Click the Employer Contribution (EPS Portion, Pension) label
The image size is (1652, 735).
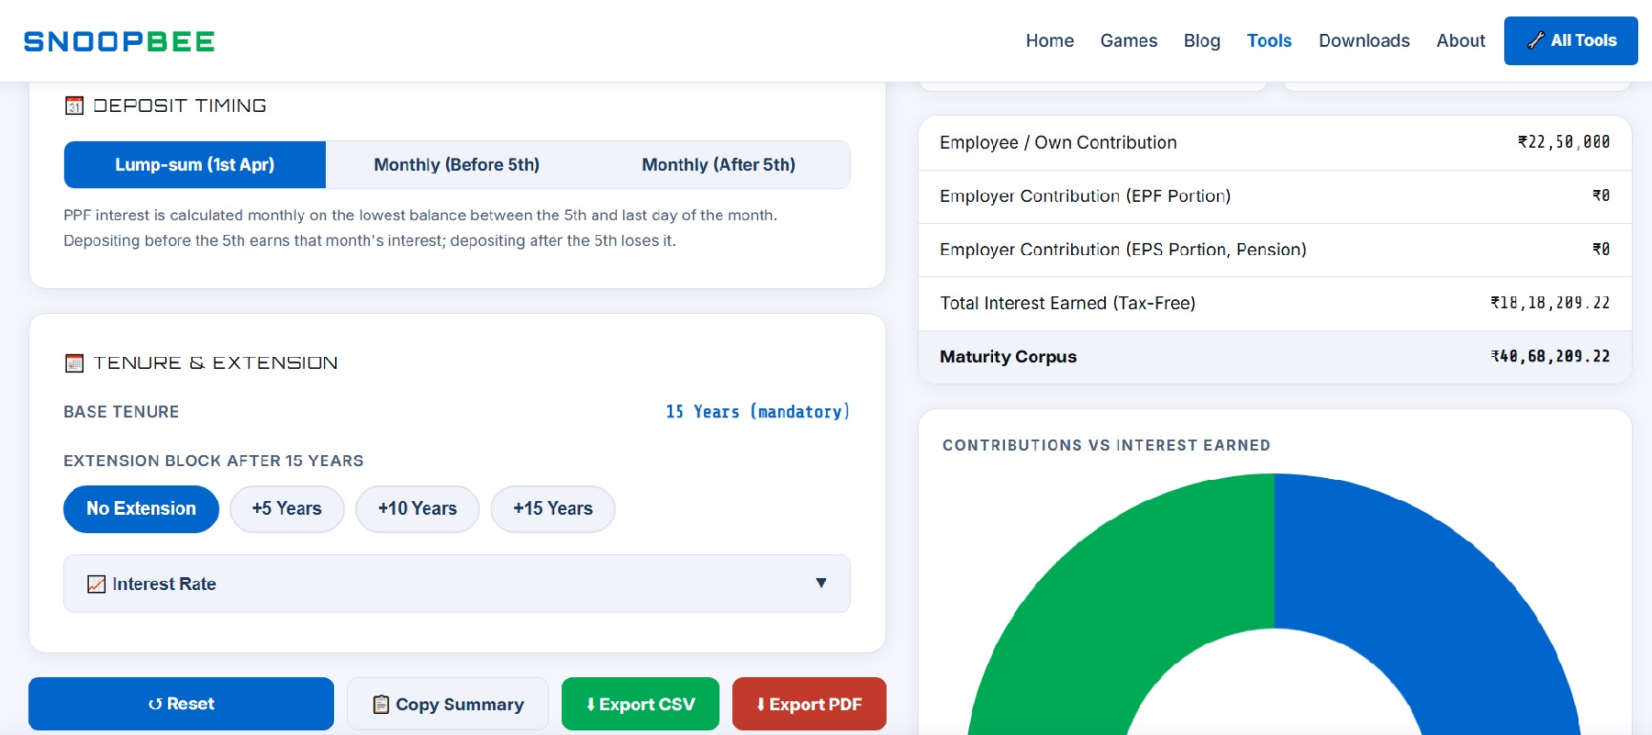(1123, 250)
